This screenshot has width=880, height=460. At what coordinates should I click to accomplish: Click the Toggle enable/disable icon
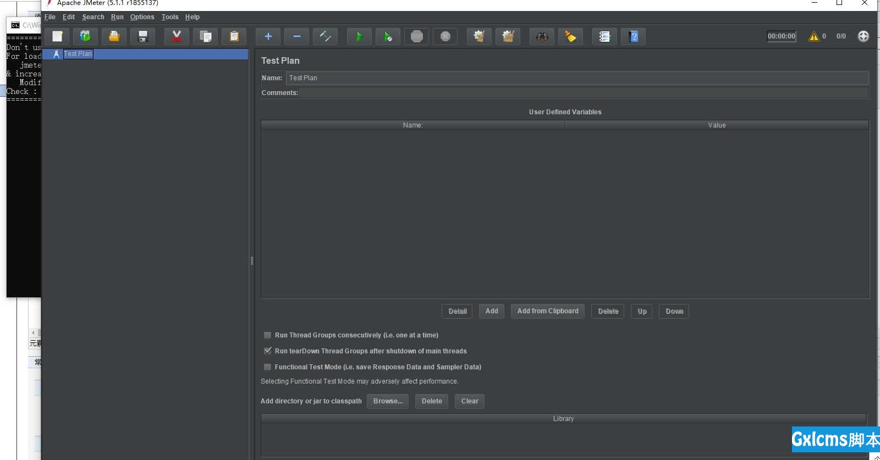coord(325,36)
